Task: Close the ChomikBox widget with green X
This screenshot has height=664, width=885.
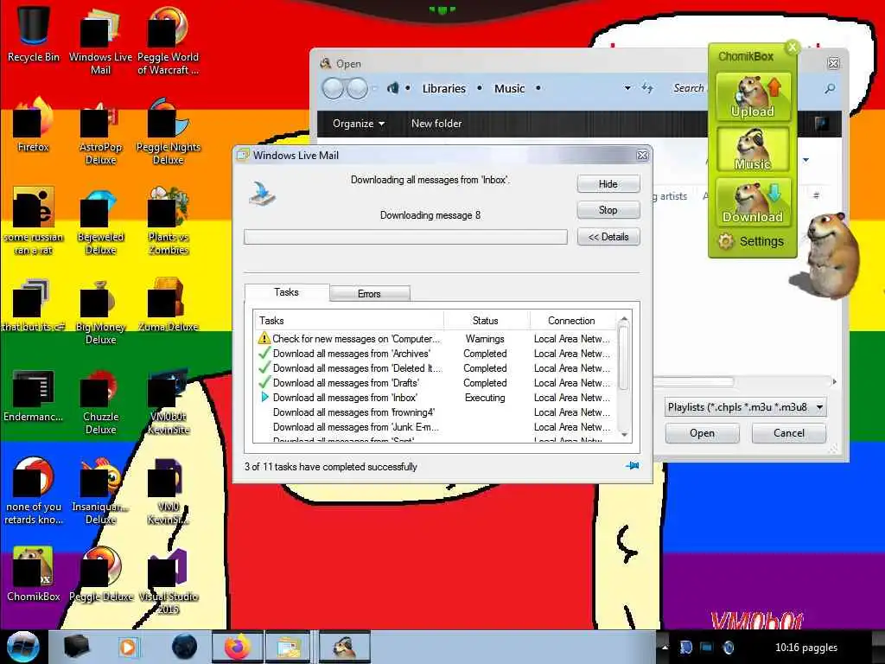Action: tap(793, 47)
